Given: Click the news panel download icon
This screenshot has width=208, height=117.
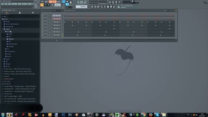Looking at the screenshot, I should [x=119, y=6].
